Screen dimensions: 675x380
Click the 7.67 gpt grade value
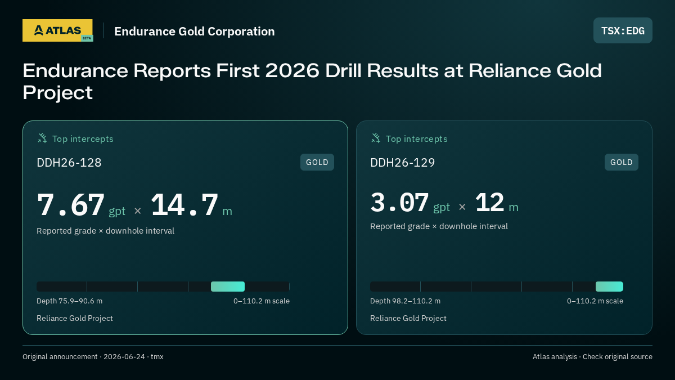pos(81,205)
